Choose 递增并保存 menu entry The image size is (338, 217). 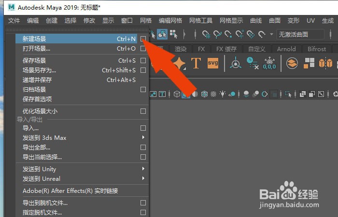pos(82,80)
